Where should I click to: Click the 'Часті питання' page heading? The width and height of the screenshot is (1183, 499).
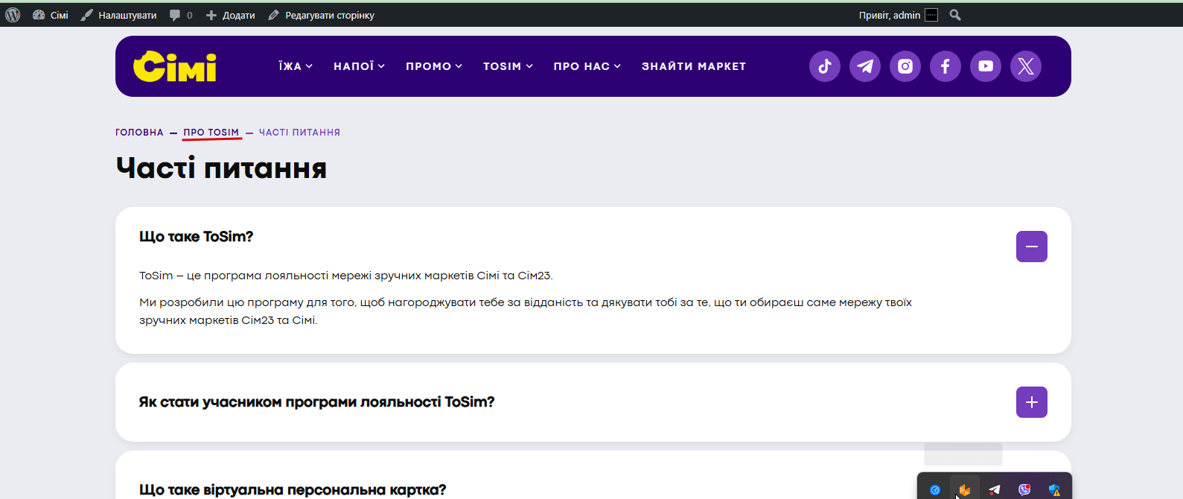pyautogui.click(x=221, y=168)
